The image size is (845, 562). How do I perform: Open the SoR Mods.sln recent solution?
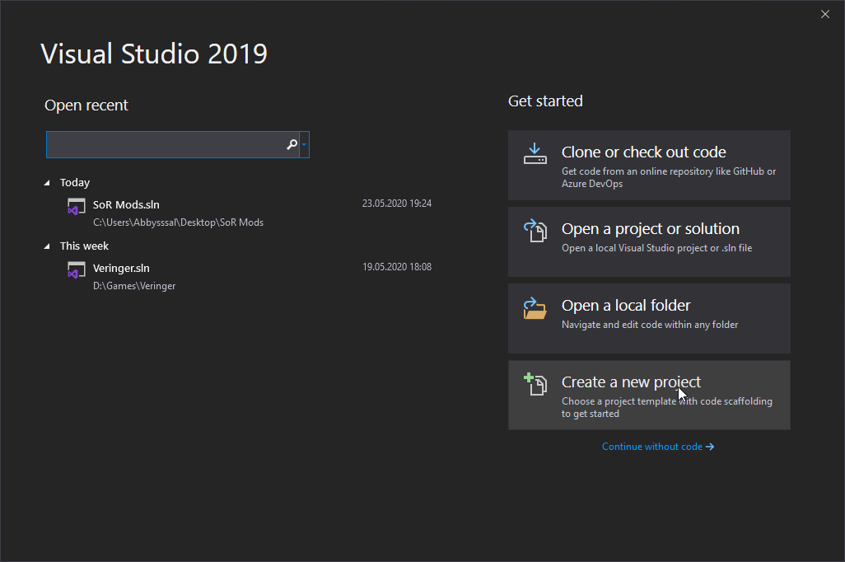(x=126, y=204)
